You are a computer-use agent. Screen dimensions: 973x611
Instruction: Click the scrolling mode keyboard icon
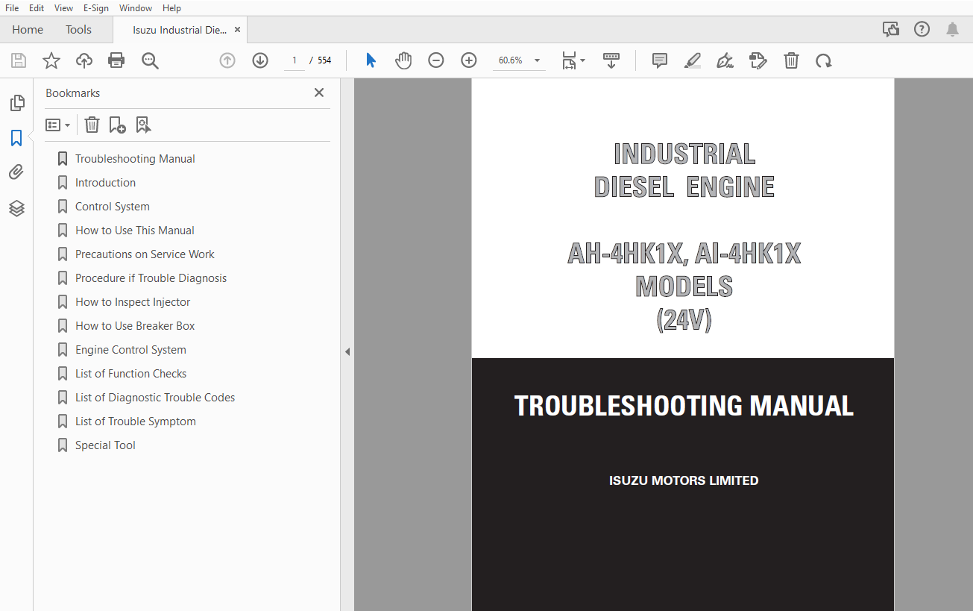[611, 60]
